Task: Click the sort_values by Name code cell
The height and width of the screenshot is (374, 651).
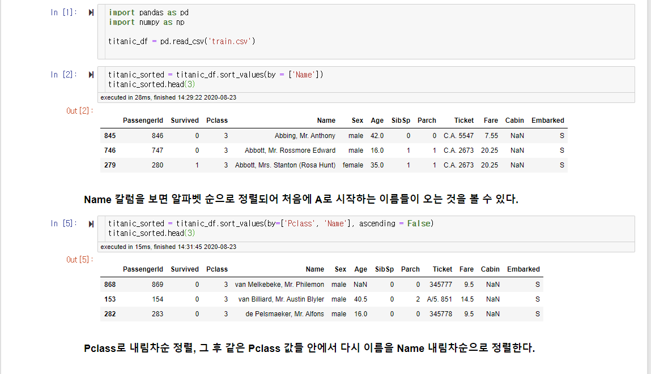Action: point(366,80)
